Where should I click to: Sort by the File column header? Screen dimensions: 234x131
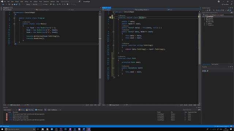(x=172, y=112)
